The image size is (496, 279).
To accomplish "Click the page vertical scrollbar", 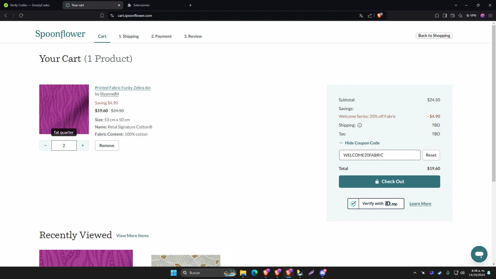I will [x=494, y=103].
